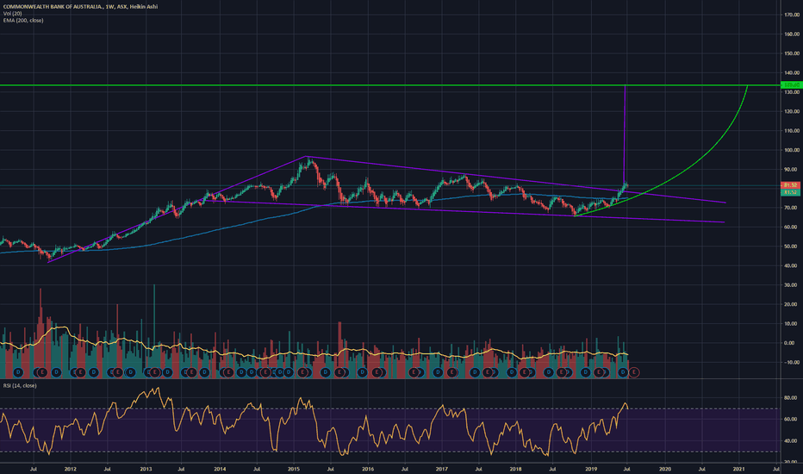Click the 2018 label on the time axis

pyautogui.click(x=516, y=469)
